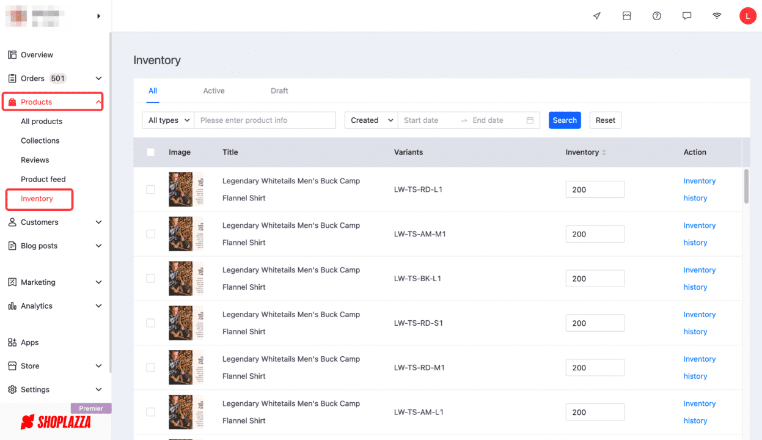This screenshot has height=440, width=762.
Task: Switch to the Draft tab
Action: point(279,91)
